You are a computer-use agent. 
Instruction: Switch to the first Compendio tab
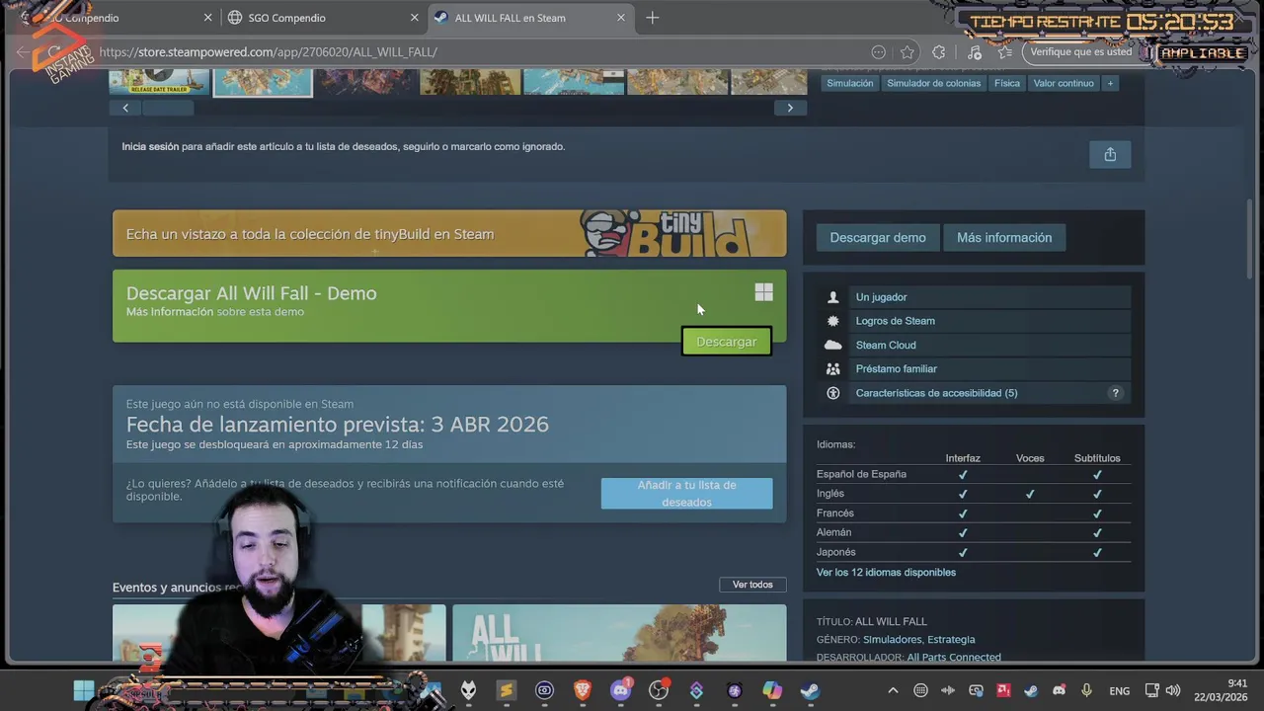(117, 18)
